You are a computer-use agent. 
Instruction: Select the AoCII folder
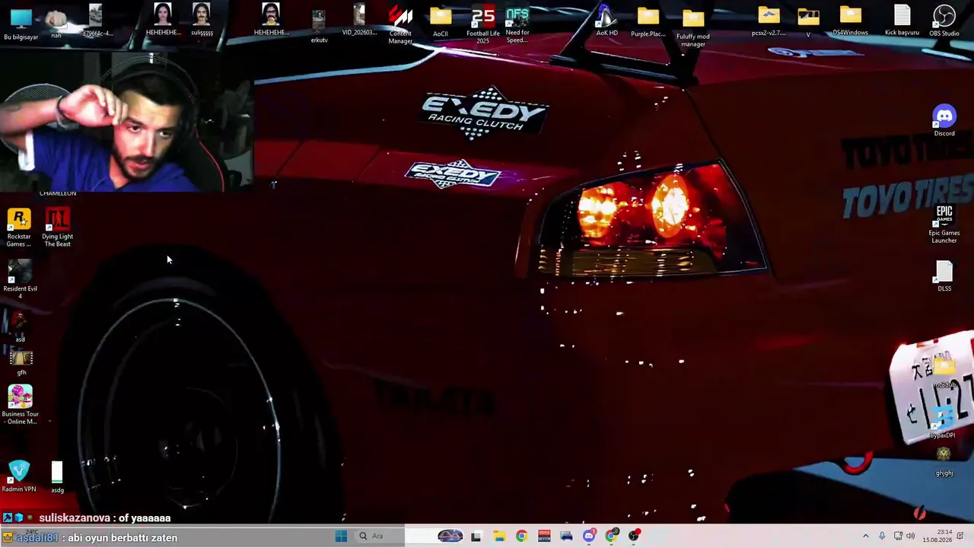pos(441,22)
